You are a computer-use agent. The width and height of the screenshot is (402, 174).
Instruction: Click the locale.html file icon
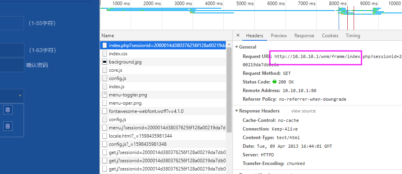click(104, 136)
